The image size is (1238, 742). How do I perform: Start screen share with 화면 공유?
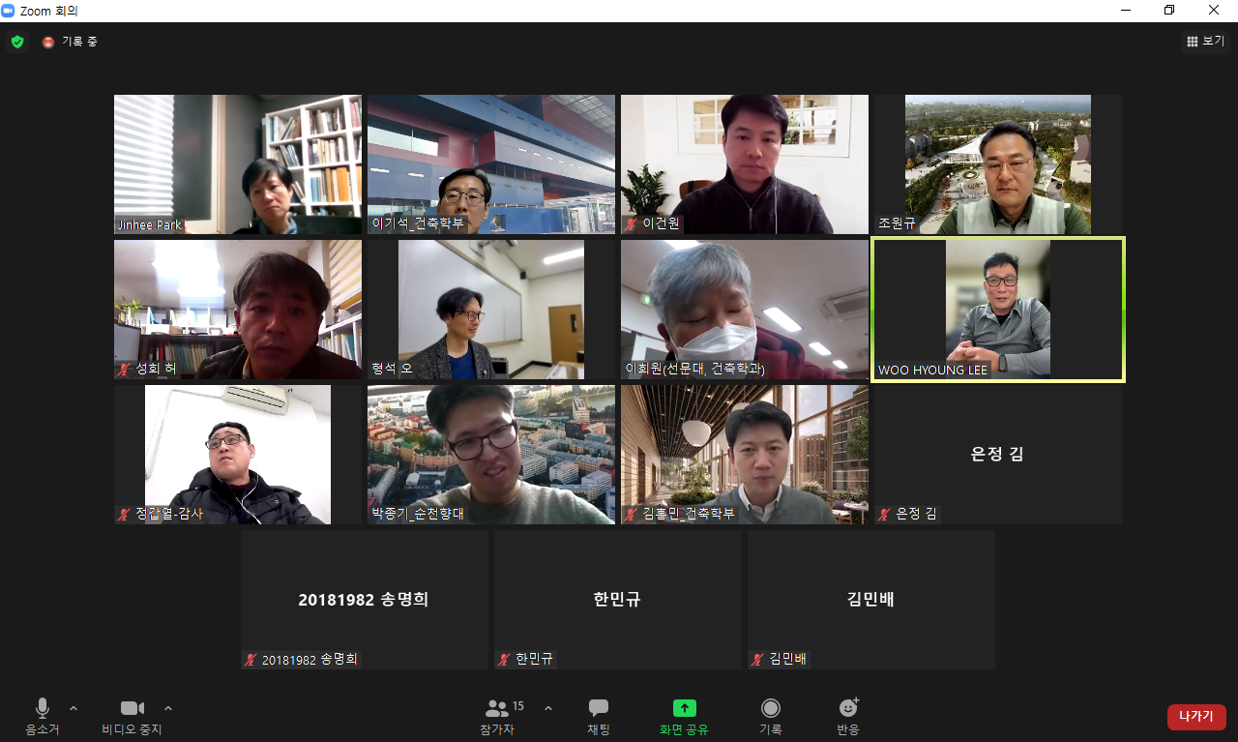pyautogui.click(x=684, y=709)
